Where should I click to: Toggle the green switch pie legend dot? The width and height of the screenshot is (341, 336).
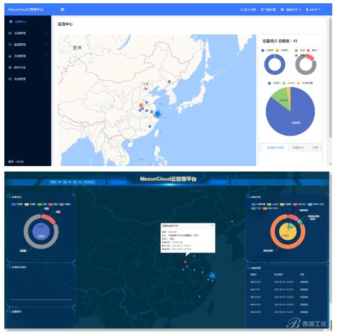click(284, 83)
